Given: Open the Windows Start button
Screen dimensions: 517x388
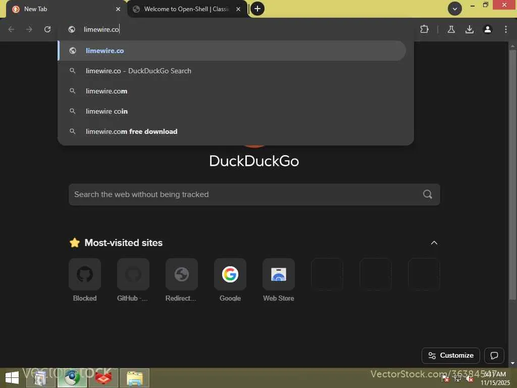Looking at the screenshot, I should pos(12,378).
